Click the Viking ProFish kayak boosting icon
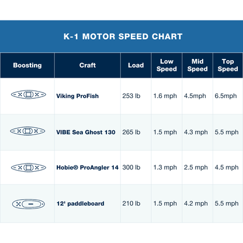 (29, 95)
